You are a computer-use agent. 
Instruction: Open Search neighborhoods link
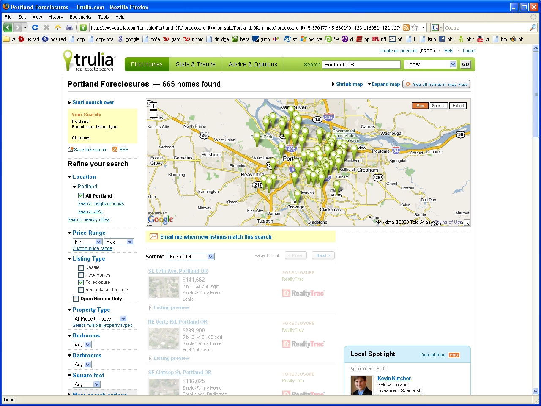click(x=101, y=203)
